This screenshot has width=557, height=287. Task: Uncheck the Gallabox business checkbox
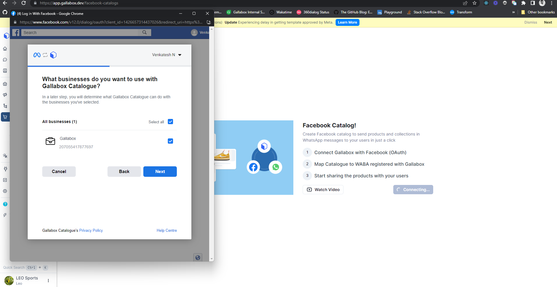(170, 141)
